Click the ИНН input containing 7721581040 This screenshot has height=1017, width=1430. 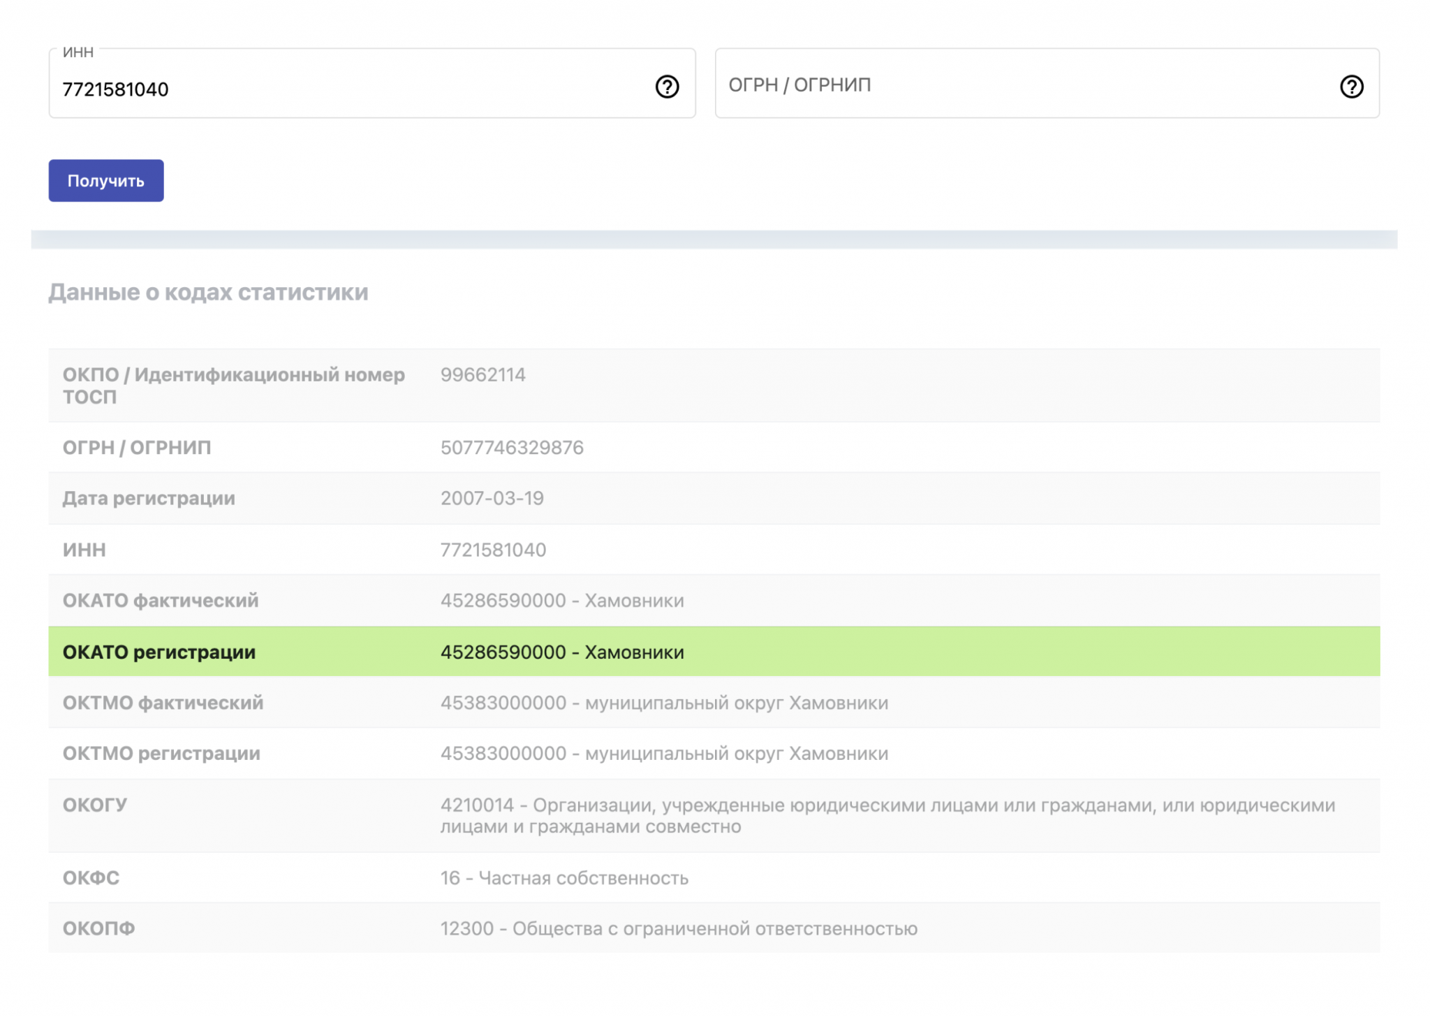pos(371,83)
